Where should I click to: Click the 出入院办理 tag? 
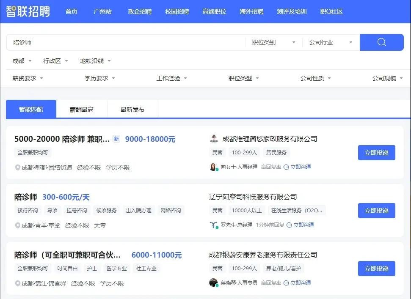(x=139, y=211)
